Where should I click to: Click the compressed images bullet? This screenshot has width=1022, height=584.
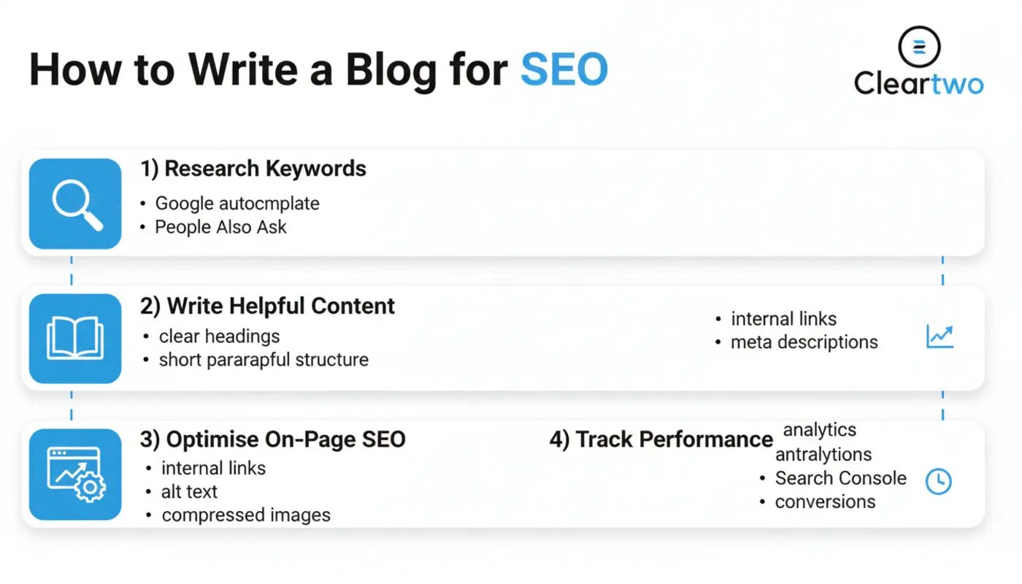(x=246, y=515)
